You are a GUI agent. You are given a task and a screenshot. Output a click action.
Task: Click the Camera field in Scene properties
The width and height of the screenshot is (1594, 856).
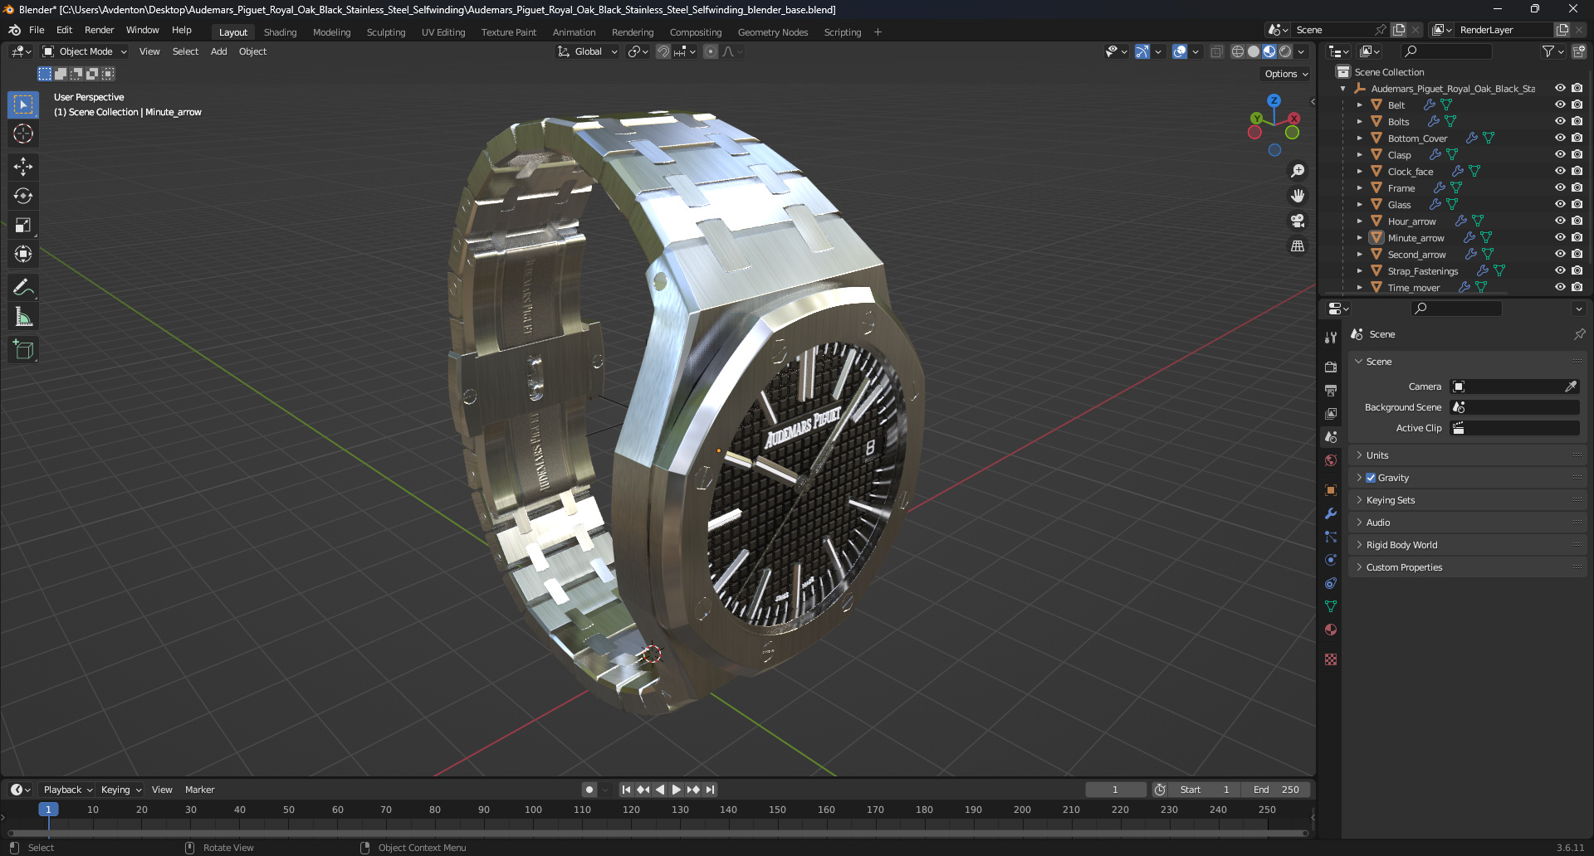pyautogui.click(x=1514, y=387)
